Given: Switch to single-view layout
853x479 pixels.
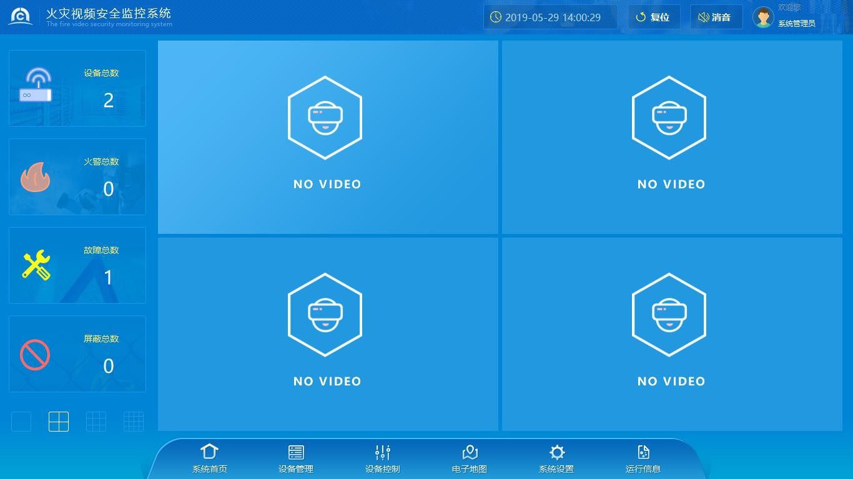Looking at the screenshot, I should tap(21, 422).
